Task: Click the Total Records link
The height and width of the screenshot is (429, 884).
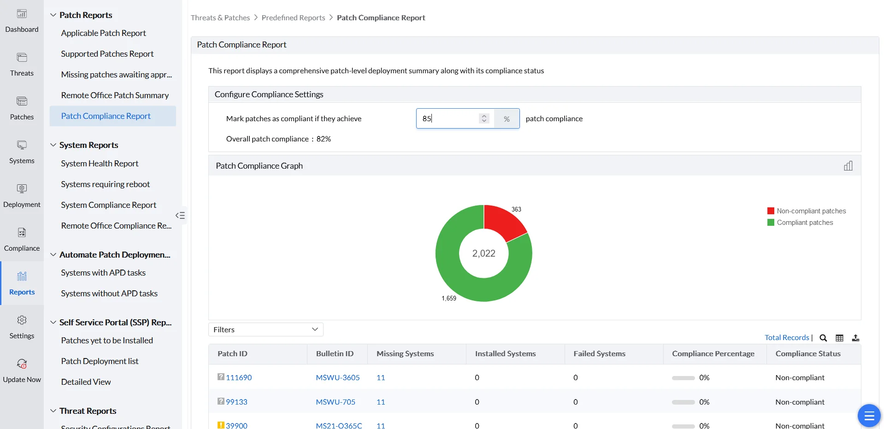Action: click(x=787, y=337)
